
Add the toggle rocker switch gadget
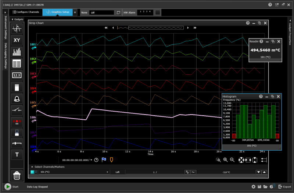coord(17,133)
